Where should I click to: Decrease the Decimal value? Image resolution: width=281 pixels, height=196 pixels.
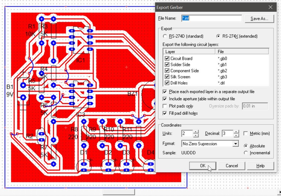[236, 135]
